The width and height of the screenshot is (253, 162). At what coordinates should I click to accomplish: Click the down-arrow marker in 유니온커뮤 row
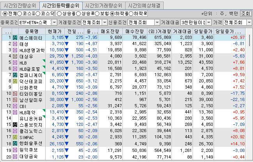[67, 118]
